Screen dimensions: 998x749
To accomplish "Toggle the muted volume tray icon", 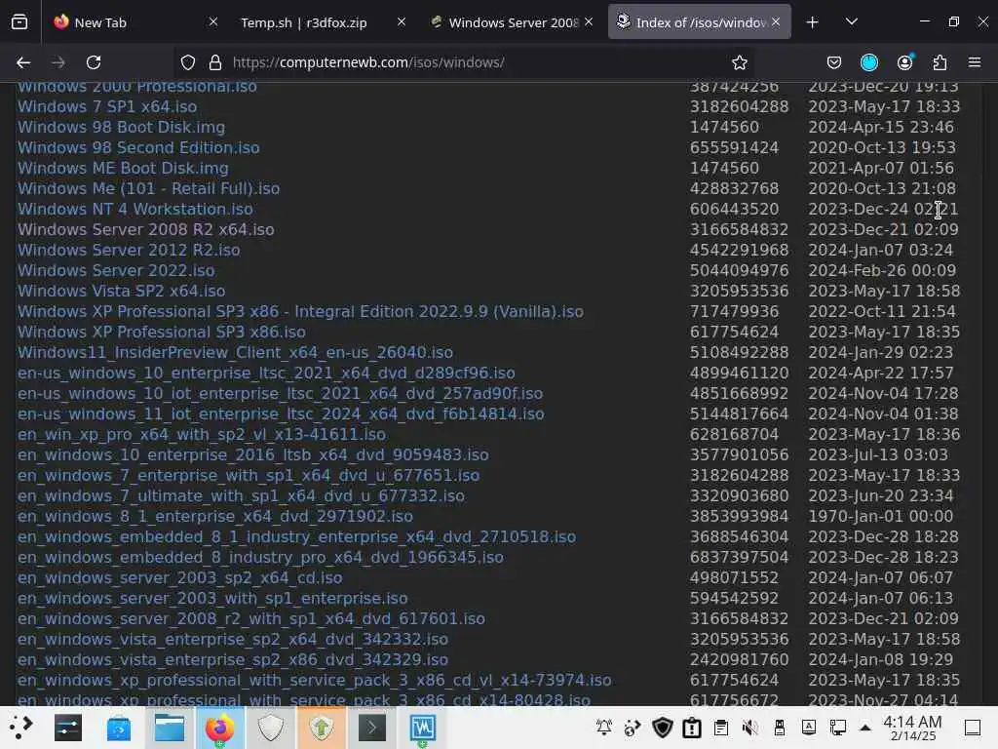I will pyautogui.click(x=750, y=728).
